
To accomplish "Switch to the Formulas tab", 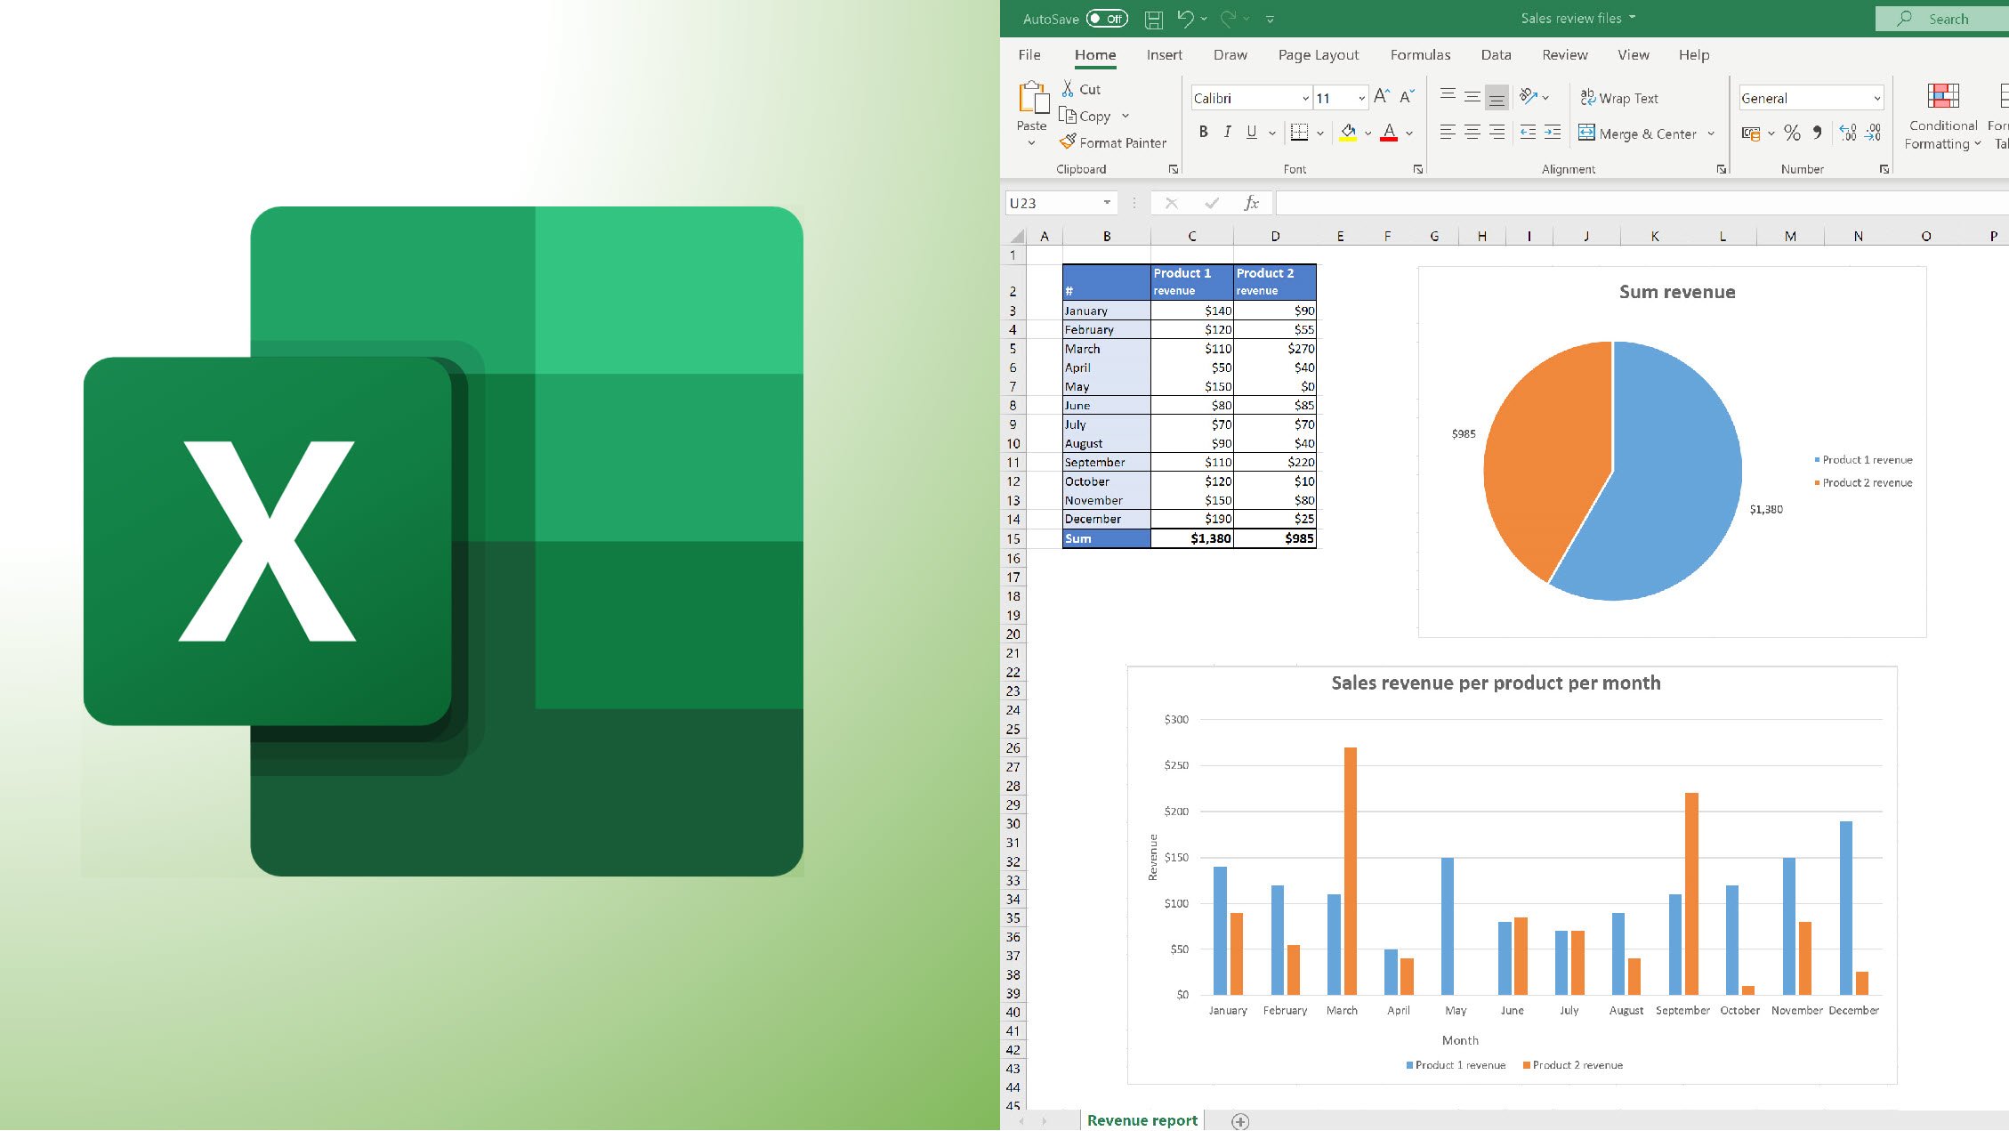I will (1420, 55).
